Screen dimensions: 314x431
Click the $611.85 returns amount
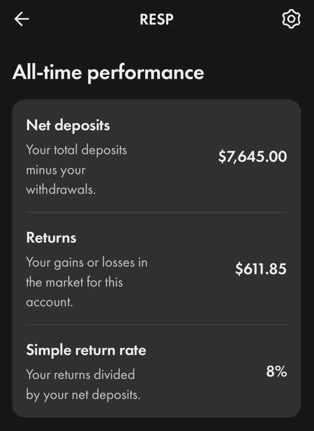click(261, 269)
